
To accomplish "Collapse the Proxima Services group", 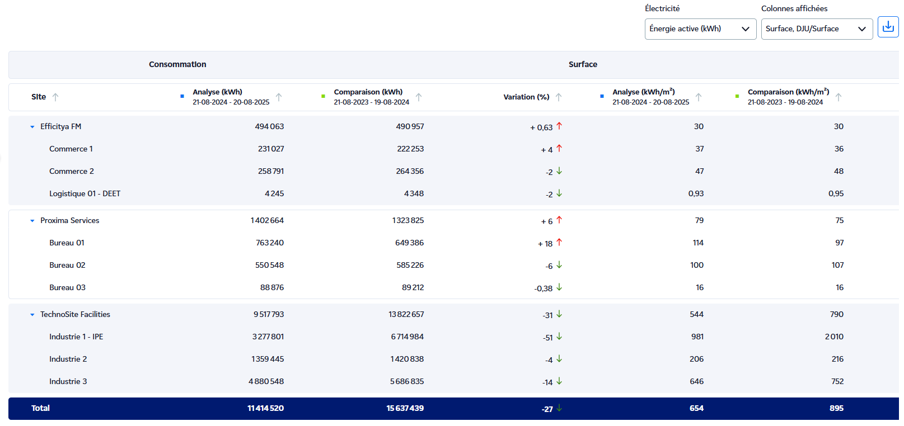I will tap(32, 221).
